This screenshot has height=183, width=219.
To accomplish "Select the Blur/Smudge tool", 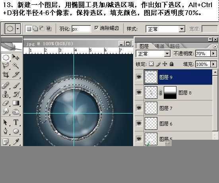I will coord(6,112).
